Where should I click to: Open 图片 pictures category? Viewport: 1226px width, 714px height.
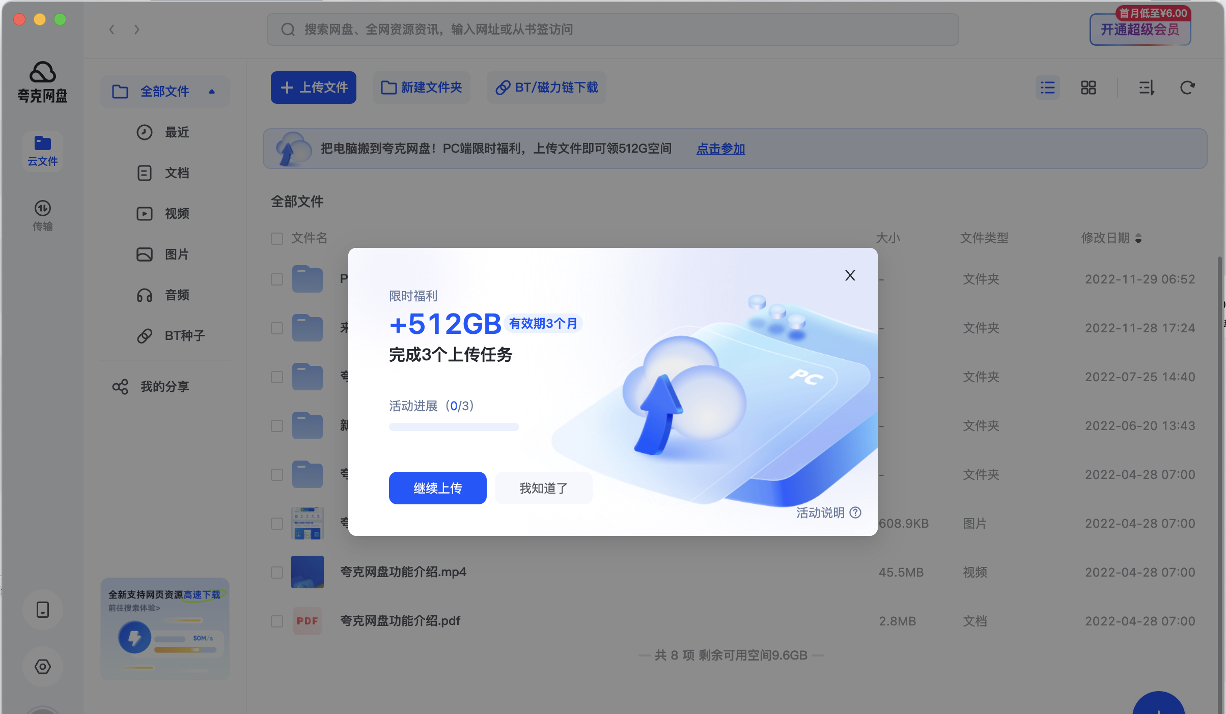(163, 254)
